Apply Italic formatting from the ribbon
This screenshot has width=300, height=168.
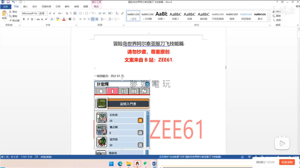tap(28, 19)
